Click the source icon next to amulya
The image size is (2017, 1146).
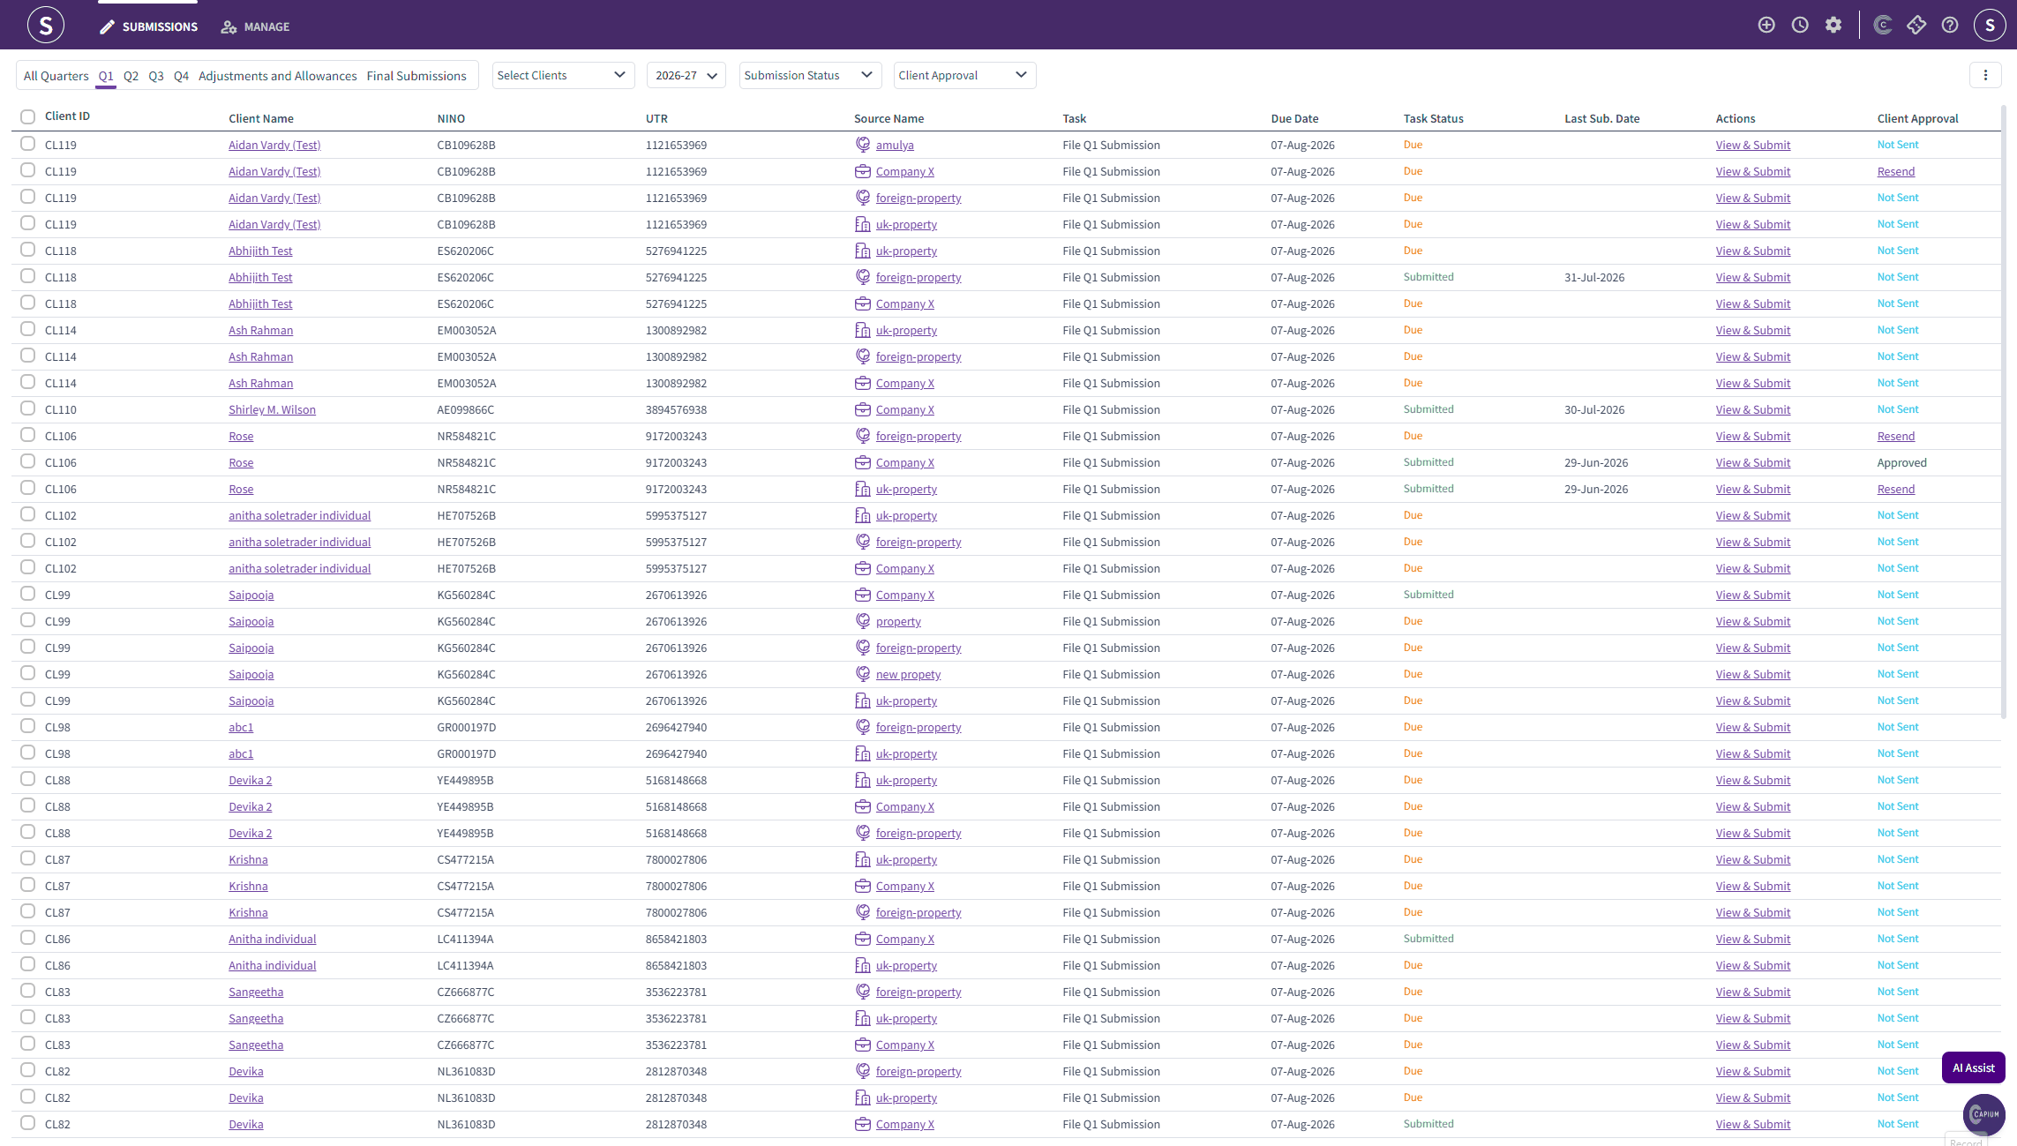(863, 145)
